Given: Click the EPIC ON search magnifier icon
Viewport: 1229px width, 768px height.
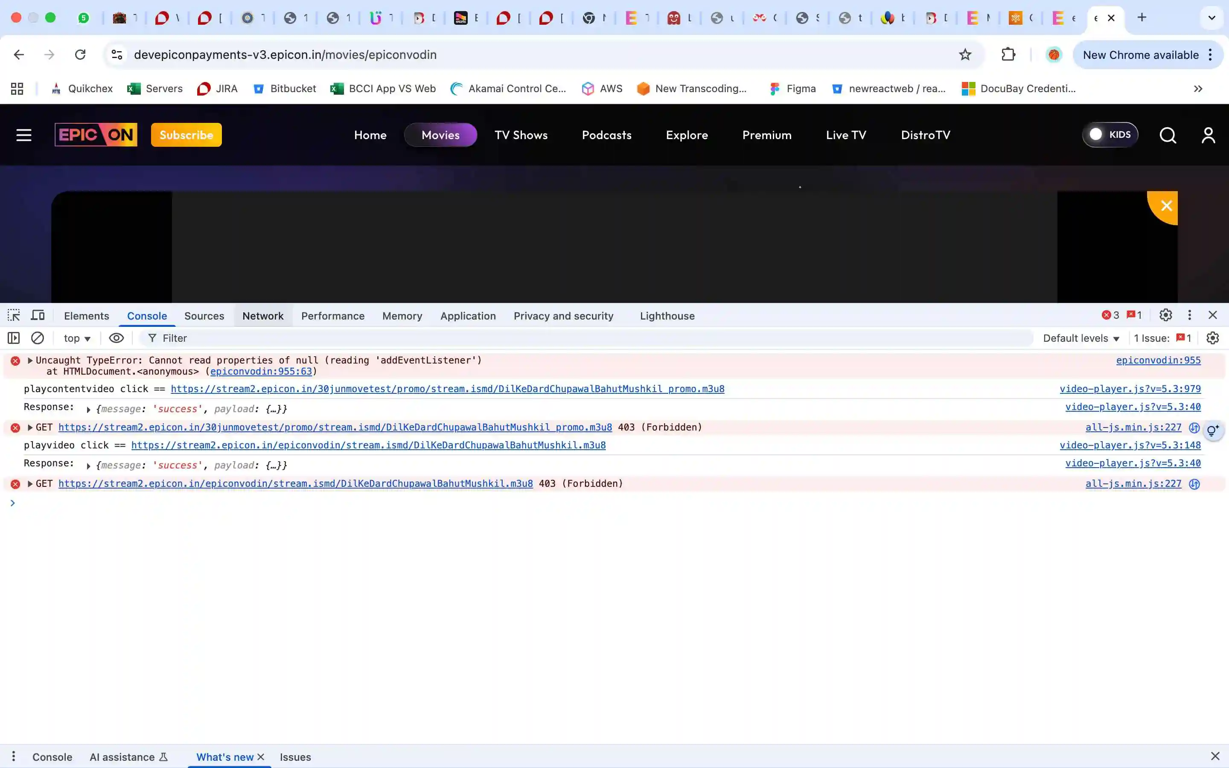Looking at the screenshot, I should click(1168, 135).
